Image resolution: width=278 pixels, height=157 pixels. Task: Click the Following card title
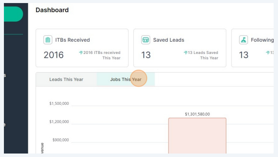click(262, 40)
